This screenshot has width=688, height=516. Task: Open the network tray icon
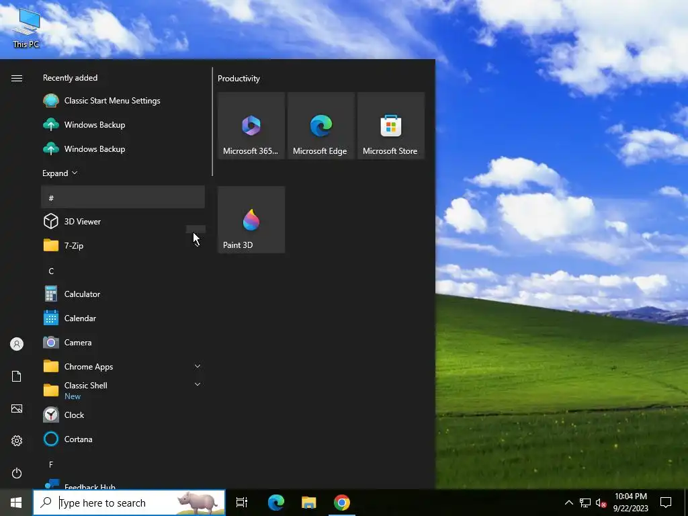pyautogui.click(x=585, y=503)
